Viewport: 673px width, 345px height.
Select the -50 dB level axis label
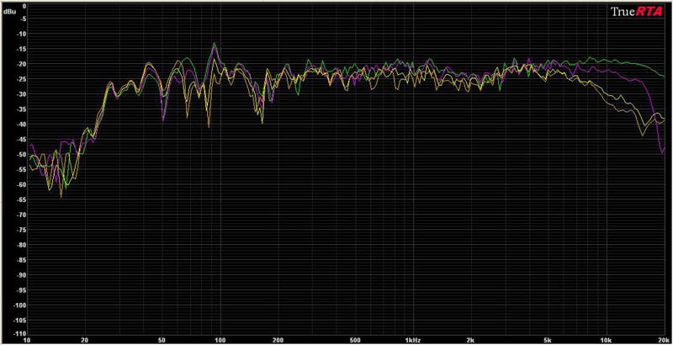click(x=19, y=155)
